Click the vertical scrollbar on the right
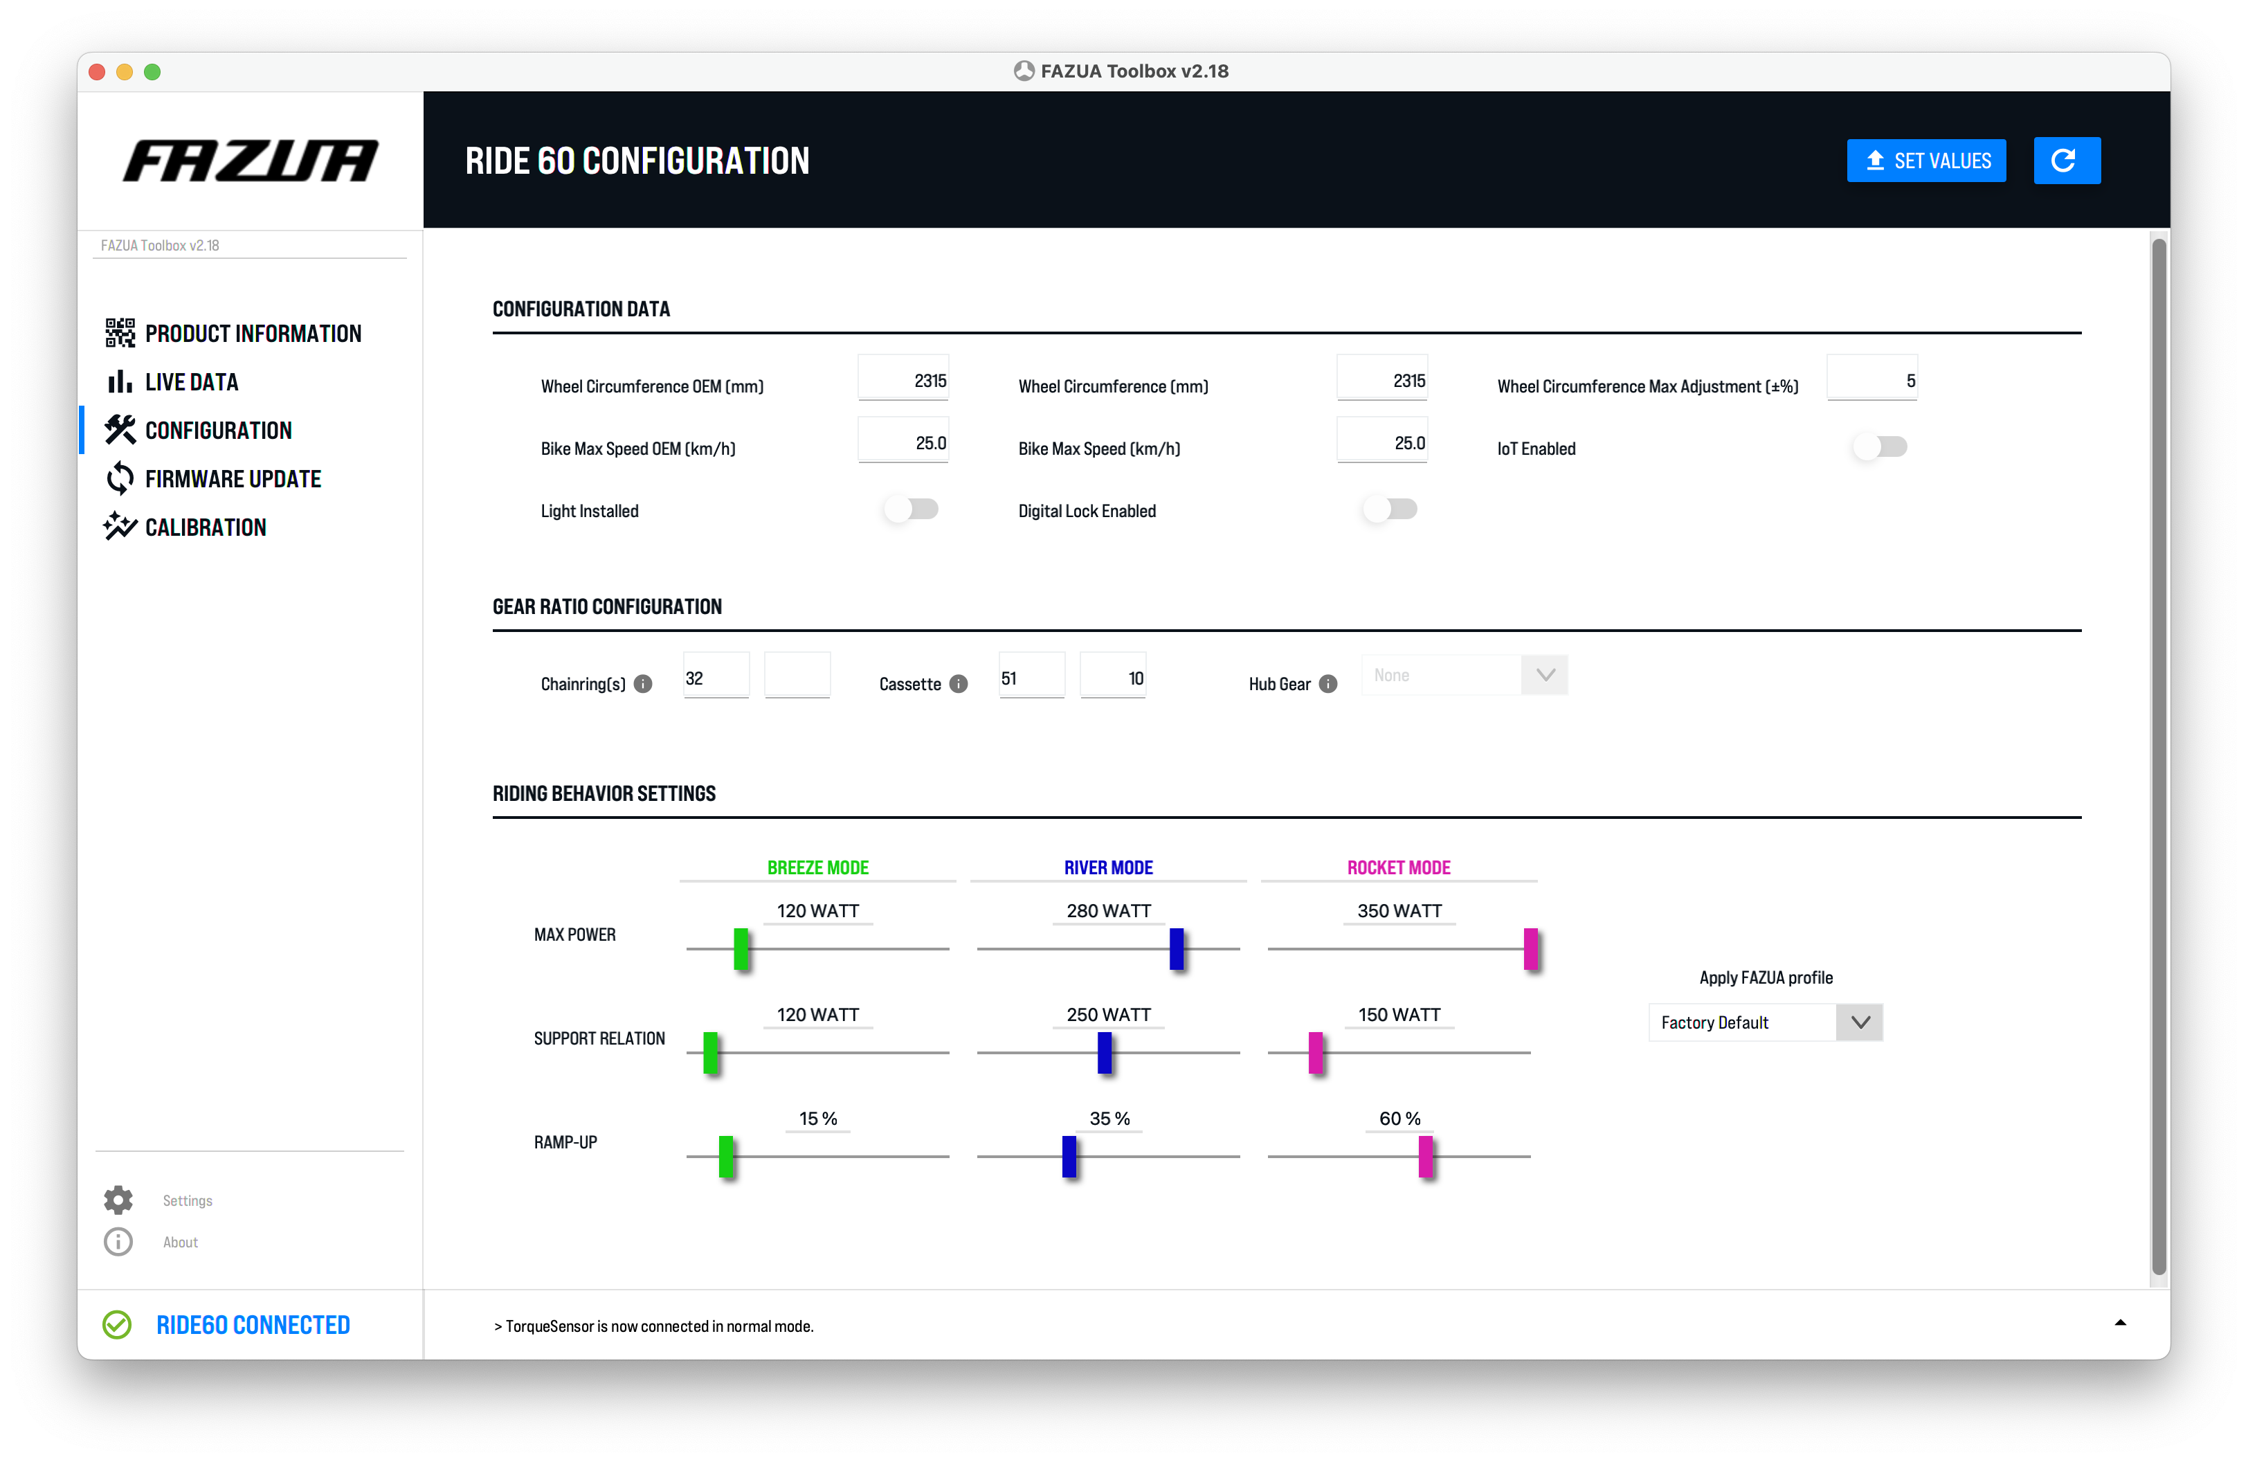The width and height of the screenshot is (2248, 1462). 2159,757
